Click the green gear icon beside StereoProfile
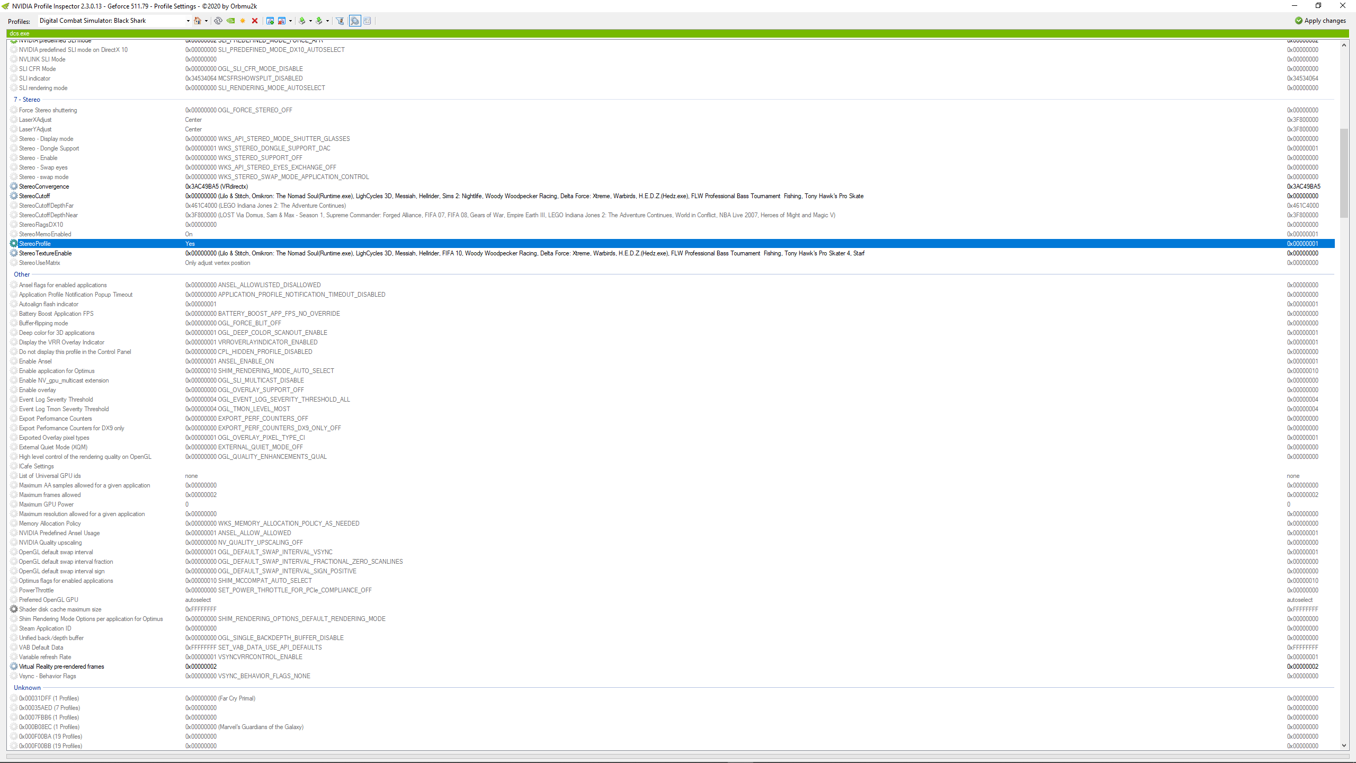Image resolution: width=1356 pixels, height=763 pixels. click(x=14, y=244)
